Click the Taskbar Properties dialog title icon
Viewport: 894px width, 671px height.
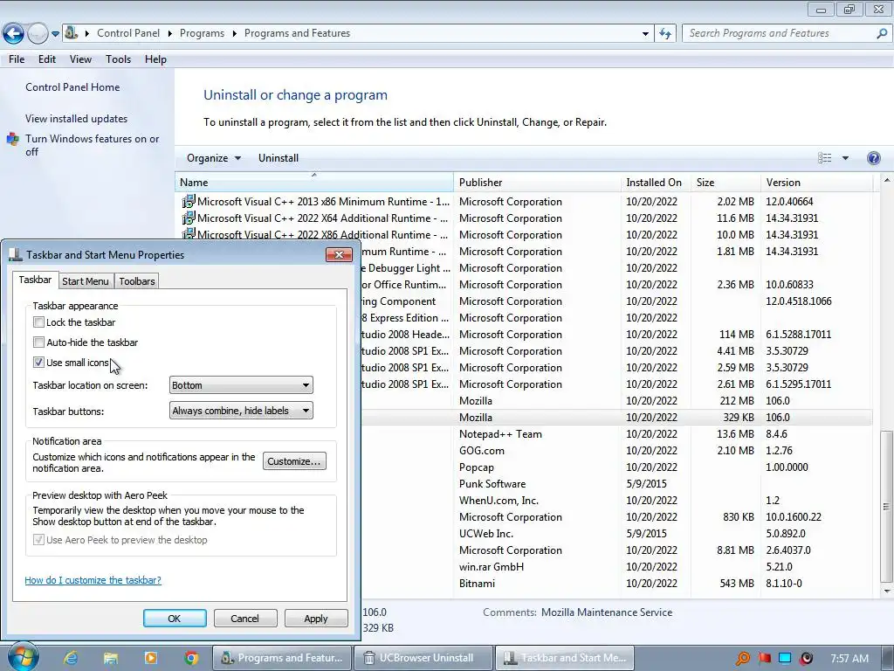click(16, 255)
